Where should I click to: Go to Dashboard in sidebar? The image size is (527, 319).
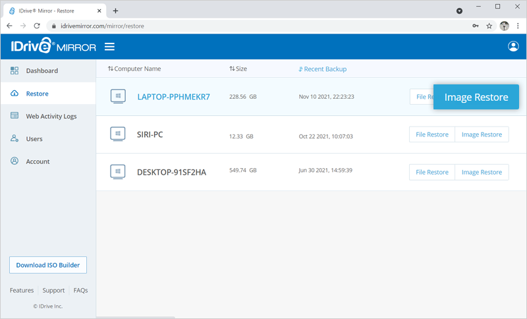[x=42, y=71]
